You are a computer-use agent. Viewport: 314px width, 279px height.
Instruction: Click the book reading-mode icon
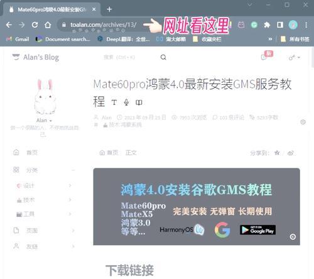(x=139, y=102)
